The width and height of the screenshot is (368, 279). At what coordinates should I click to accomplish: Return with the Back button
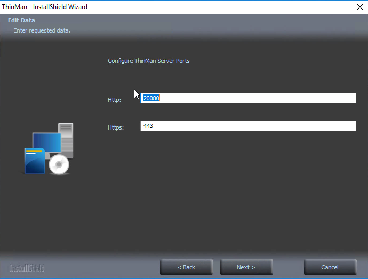[x=186, y=267]
